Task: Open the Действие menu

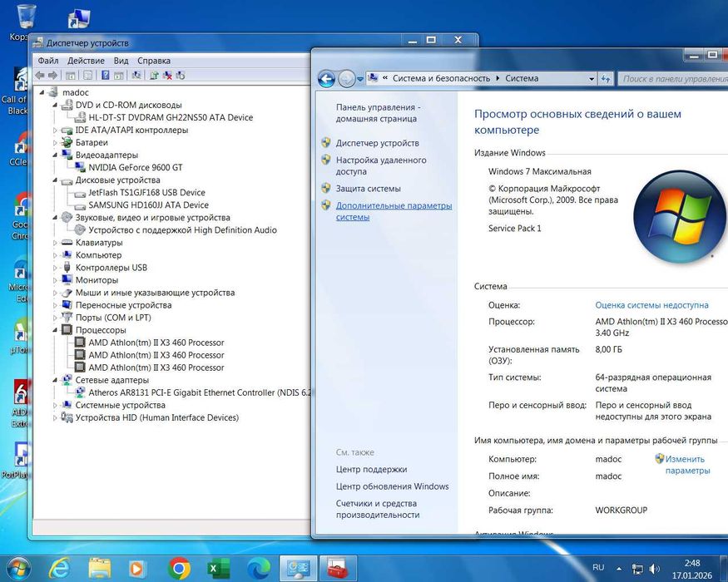Action: tap(86, 61)
